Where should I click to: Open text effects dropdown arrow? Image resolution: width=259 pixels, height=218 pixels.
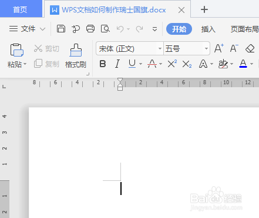(x=211, y=64)
